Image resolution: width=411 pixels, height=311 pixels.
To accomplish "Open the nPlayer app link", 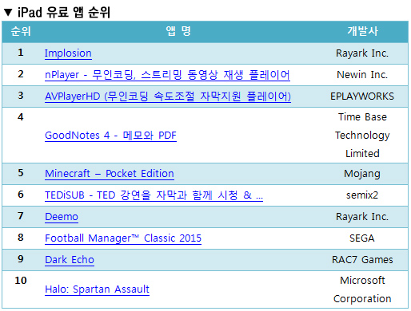I will pos(167,75).
